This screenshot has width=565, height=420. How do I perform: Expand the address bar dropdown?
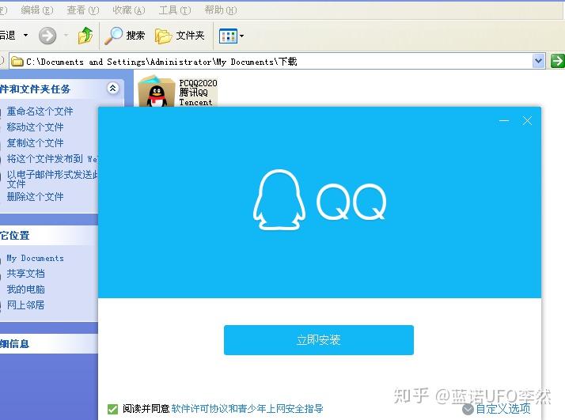[539, 61]
